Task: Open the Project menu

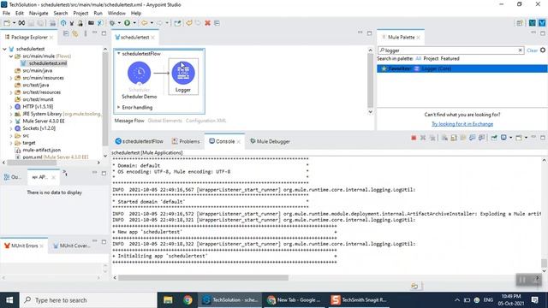Action: [80, 13]
